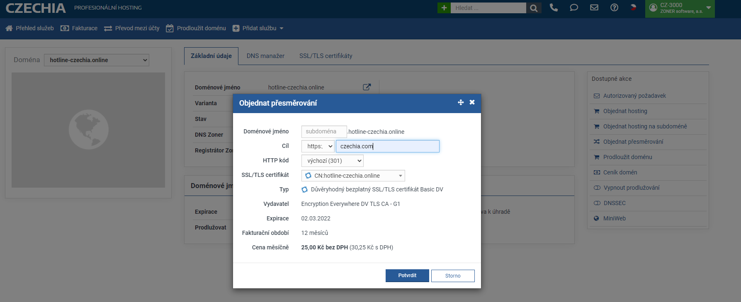Switch to SSL/TLS certifikáty tab
Image resolution: width=741 pixels, height=302 pixels.
point(326,56)
